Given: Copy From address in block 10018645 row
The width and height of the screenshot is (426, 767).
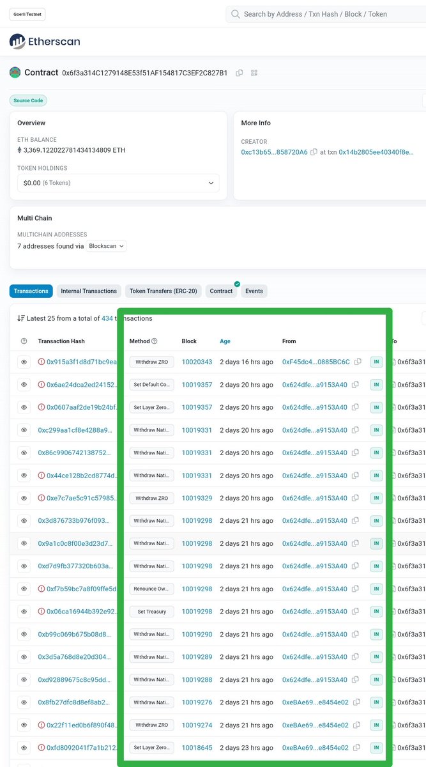Looking at the screenshot, I should point(356,748).
